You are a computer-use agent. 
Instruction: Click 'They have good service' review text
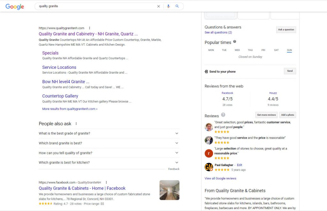pyautogui.click(x=250, y=138)
